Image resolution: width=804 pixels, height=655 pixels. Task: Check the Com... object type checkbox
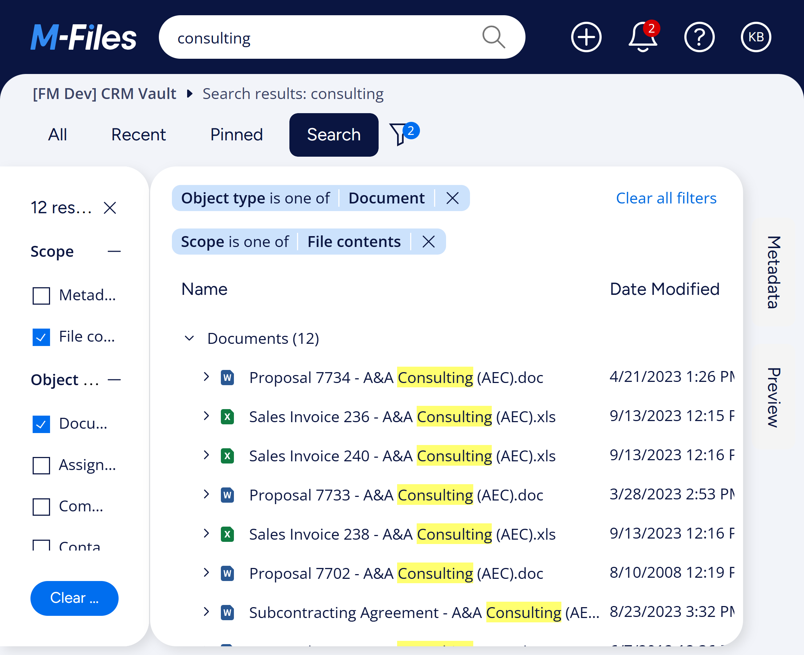[41, 507]
